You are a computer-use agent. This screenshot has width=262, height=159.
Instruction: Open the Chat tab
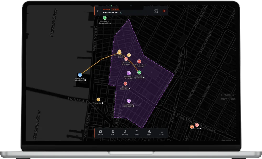coord(100,133)
